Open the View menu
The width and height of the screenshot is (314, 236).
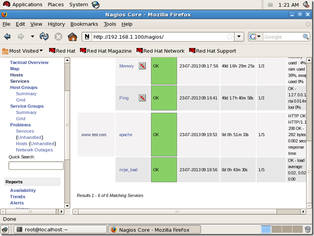36,24
